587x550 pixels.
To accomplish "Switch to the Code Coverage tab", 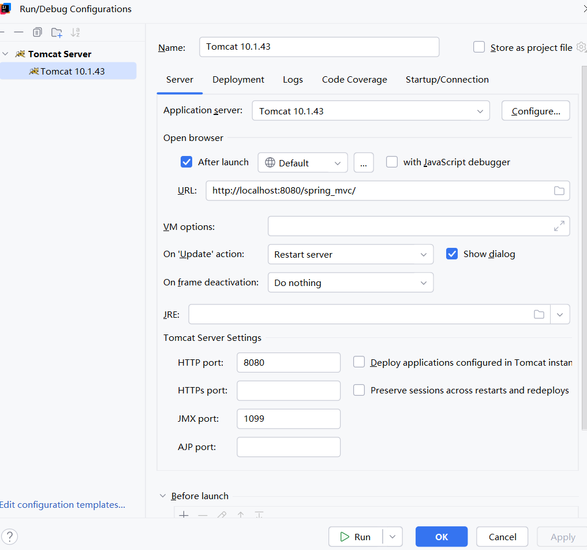I will pyautogui.click(x=354, y=80).
